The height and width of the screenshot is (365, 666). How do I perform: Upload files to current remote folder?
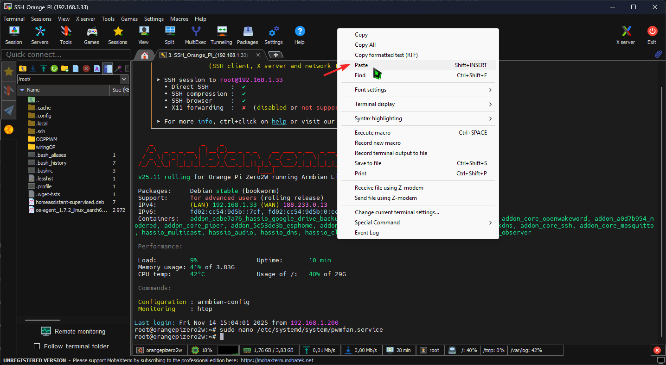point(44,68)
